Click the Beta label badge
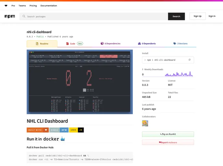The width and height of the screenshot is (223, 166). click(80, 43)
